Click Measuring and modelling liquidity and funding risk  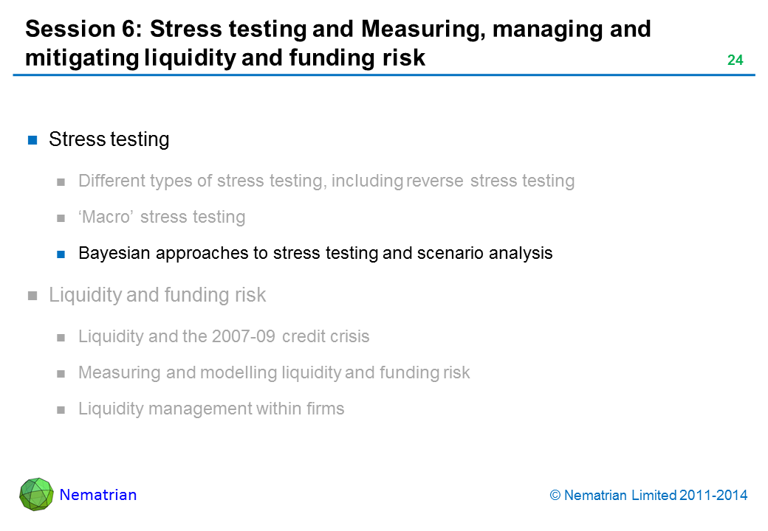274,373
